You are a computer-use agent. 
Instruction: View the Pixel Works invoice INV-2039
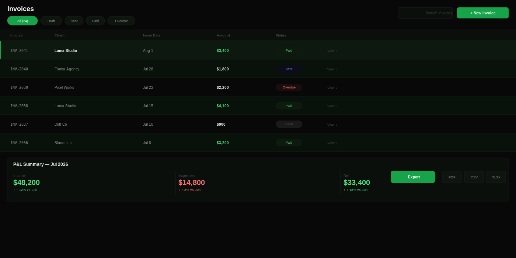coord(332,88)
